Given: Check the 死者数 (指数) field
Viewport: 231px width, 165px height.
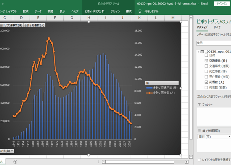Looking at the screenshot, I should click(206, 88).
